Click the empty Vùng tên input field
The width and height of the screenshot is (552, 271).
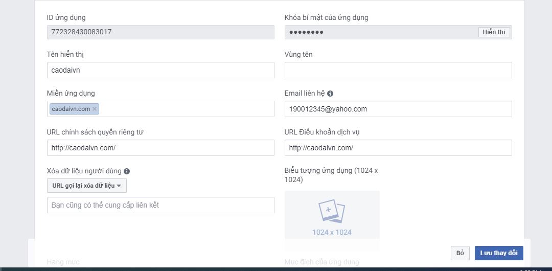[x=398, y=70]
